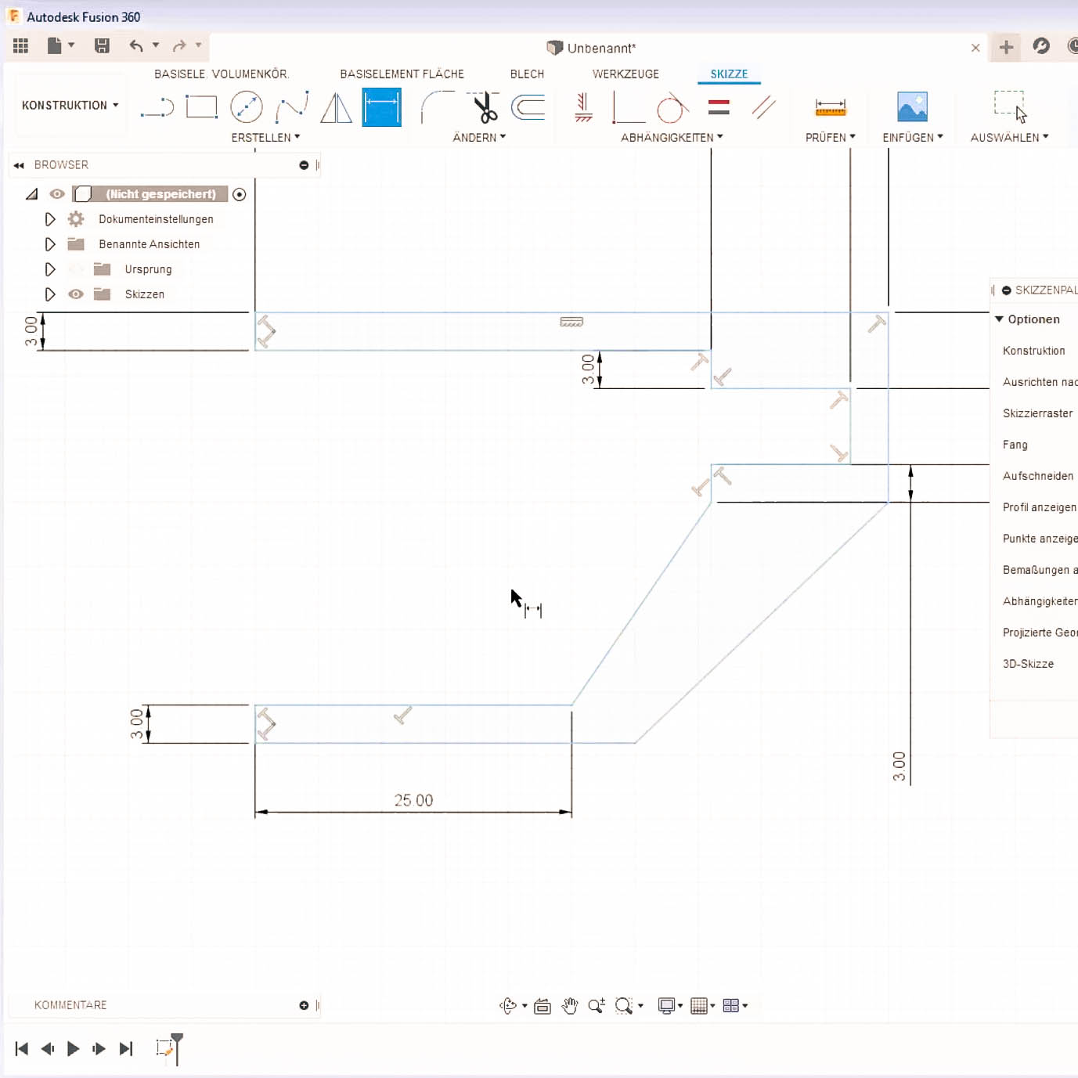Open the AUSWÄHLEN dropdown menu
1078x1078 pixels.
pos(1010,137)
